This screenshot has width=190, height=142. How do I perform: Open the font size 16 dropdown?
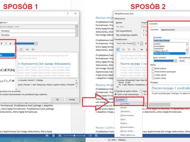(x=141, y=43)
